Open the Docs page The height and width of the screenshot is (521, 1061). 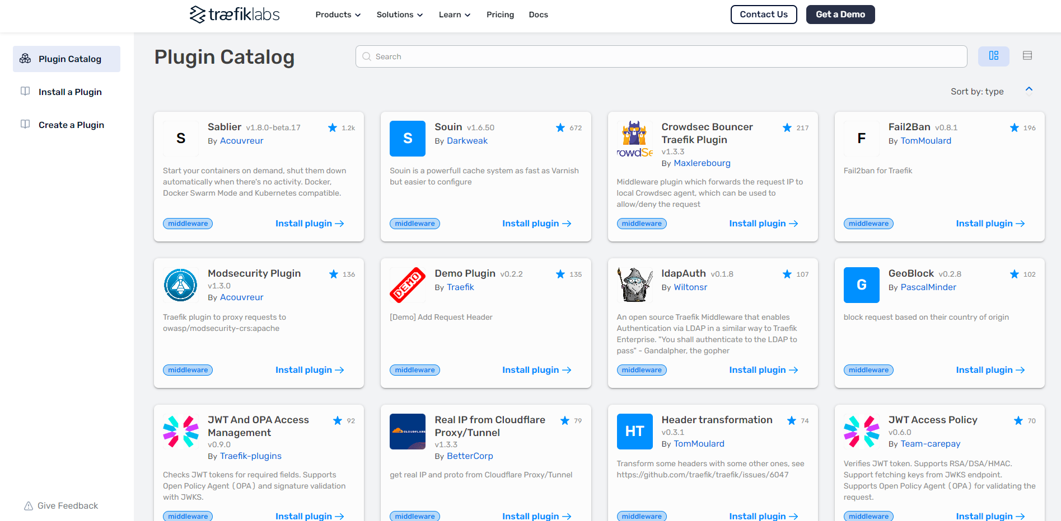tap(539, 15)
